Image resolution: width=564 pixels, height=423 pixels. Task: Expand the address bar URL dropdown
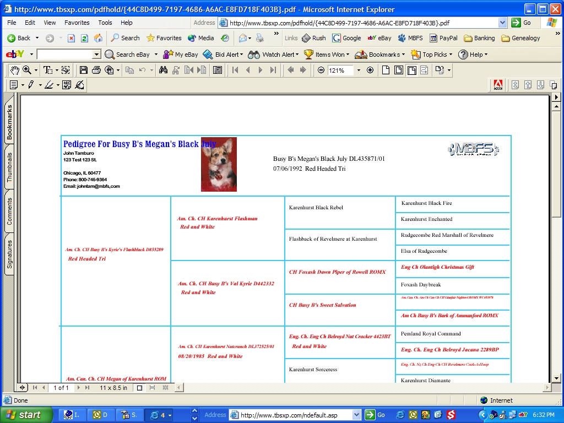[x=502, y=23]
